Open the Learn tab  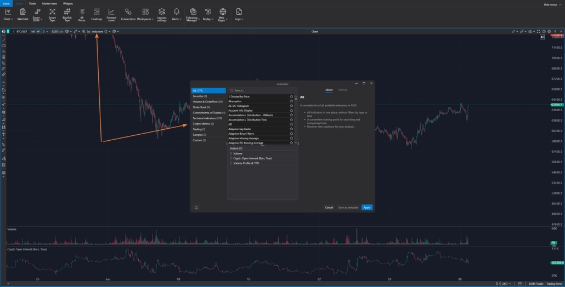click(6, 4)
